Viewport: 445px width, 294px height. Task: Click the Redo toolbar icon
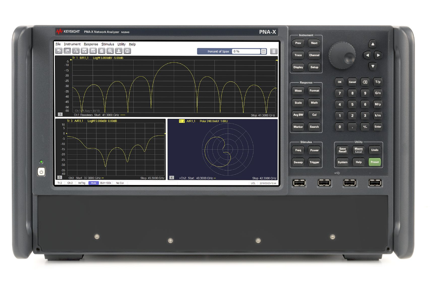pyautogui.click(x=67, y=51)
